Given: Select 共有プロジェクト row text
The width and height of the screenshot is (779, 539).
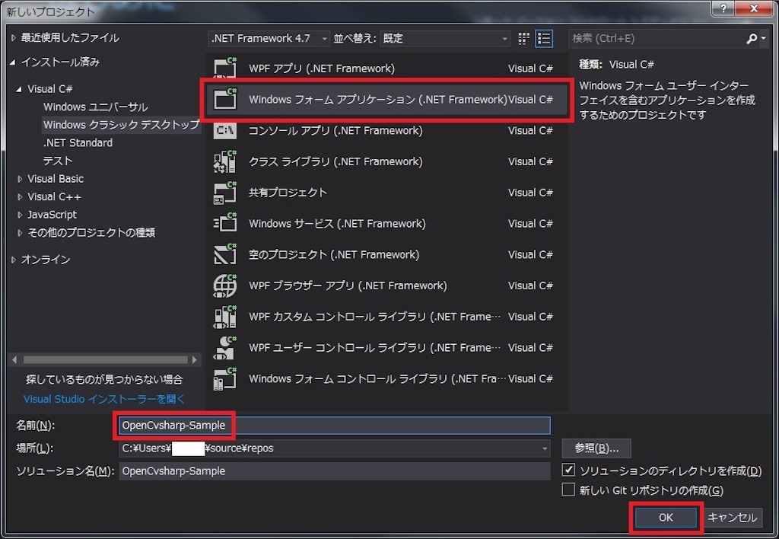Looking at the screenshot, I should (x=288, y=193).
